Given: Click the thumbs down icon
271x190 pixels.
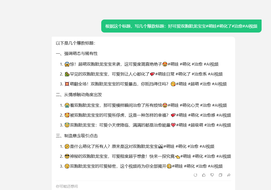Looking at the screenshot, I should coord(212,175).
